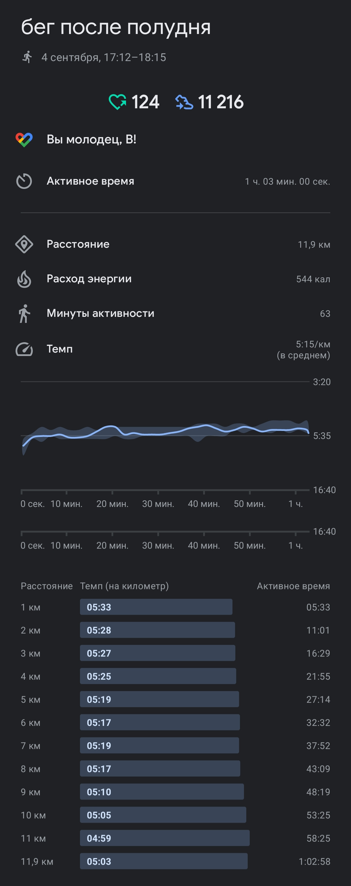The height and width of the screenshot is (886, 351).
Task: Select the 11,9 км split row 05:03
Action: 175,862
